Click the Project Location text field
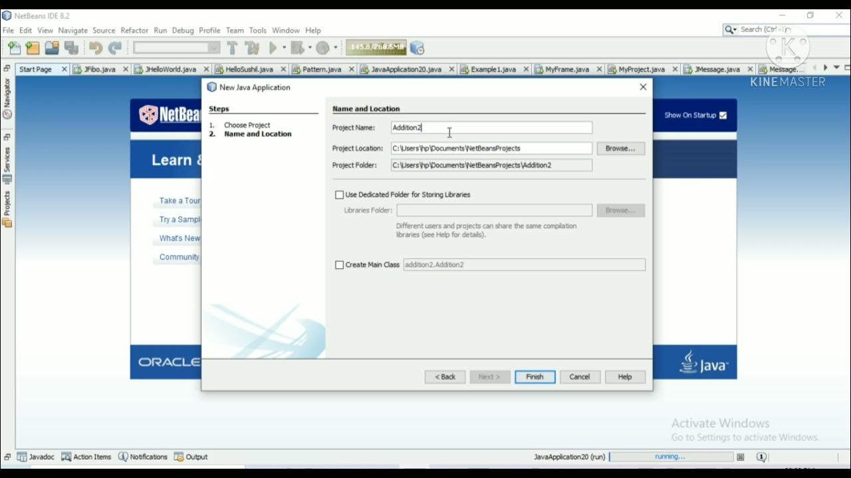Screen dimensions: 851x478 [x=491, y=149]
